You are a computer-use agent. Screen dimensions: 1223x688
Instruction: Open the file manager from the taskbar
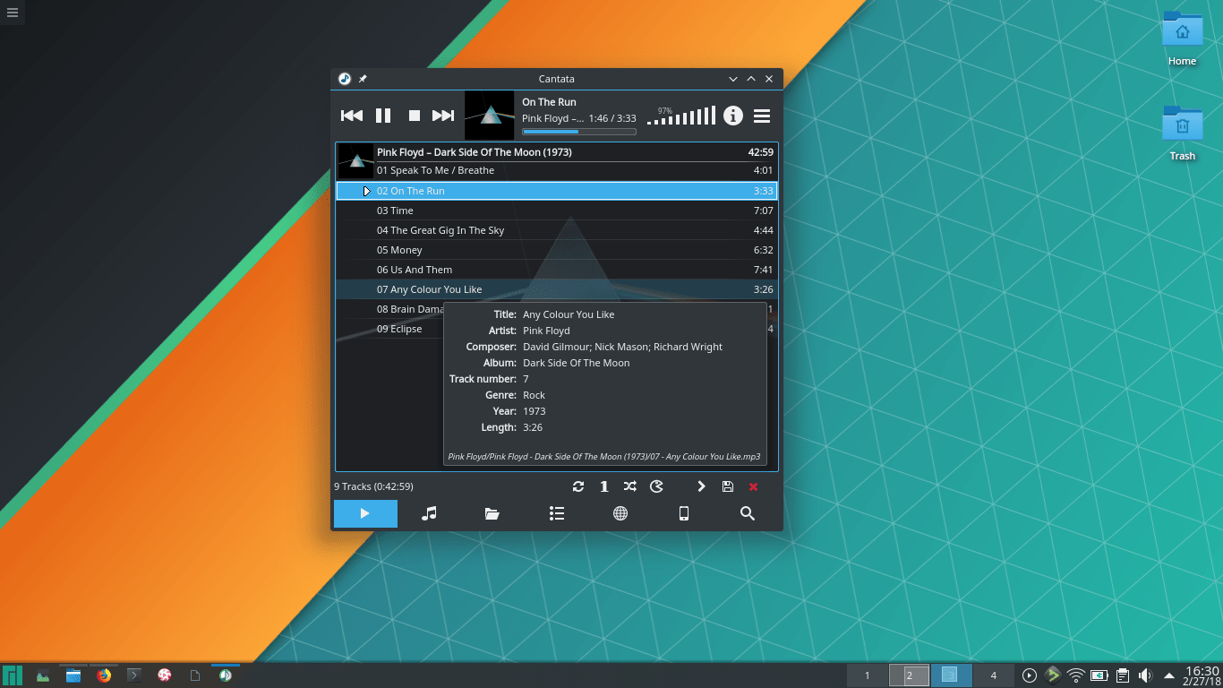point(73,675)
